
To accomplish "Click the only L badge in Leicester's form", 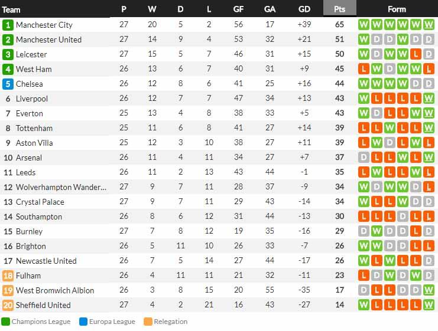I will tap(416, 54).
